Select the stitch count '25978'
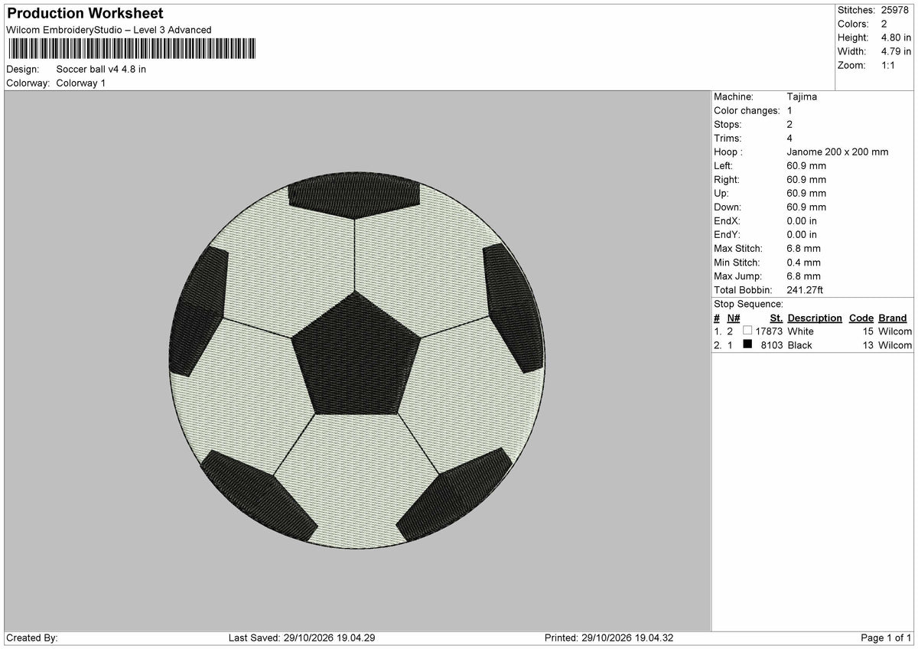Viewport: 918px width, 649px height. point(895,10)
